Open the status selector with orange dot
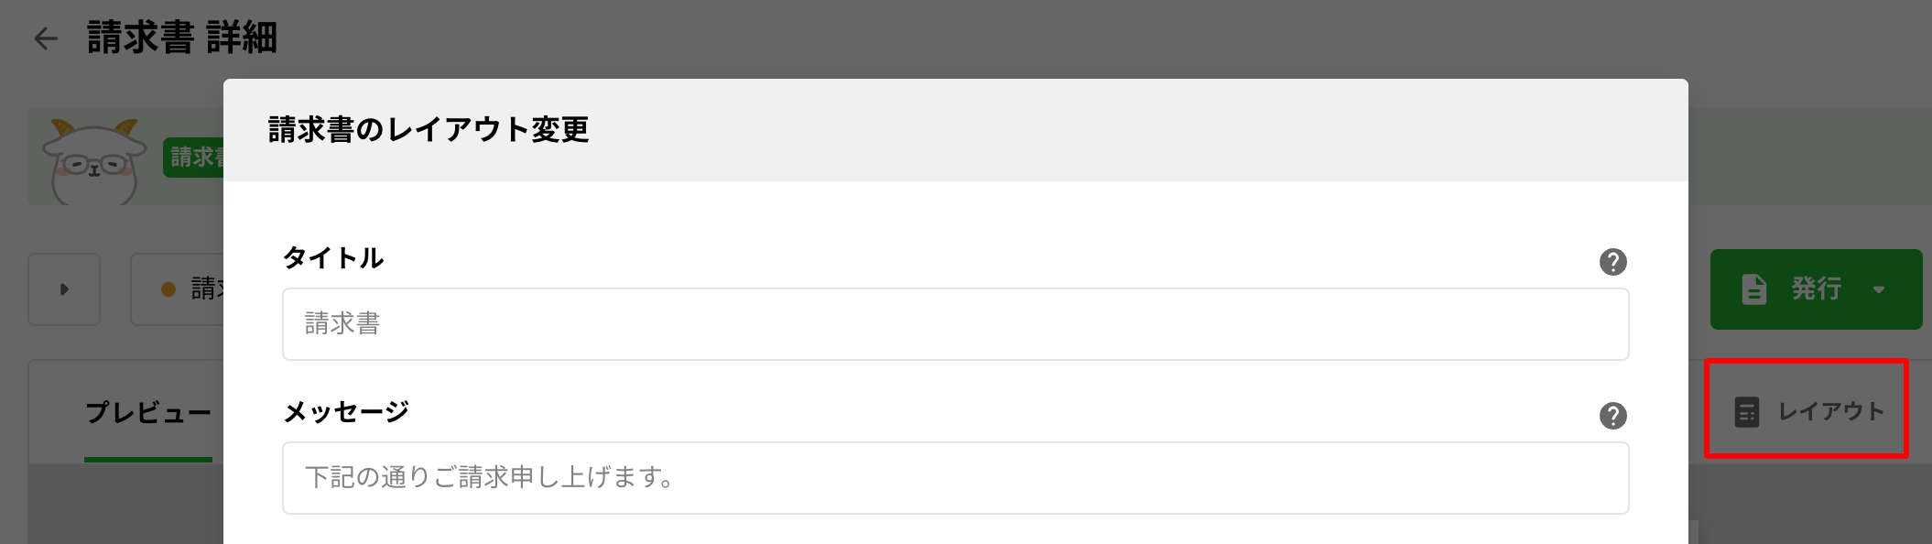Image resolution: width=1932 pixels, height=544 pixels. (x=178, y=289)
